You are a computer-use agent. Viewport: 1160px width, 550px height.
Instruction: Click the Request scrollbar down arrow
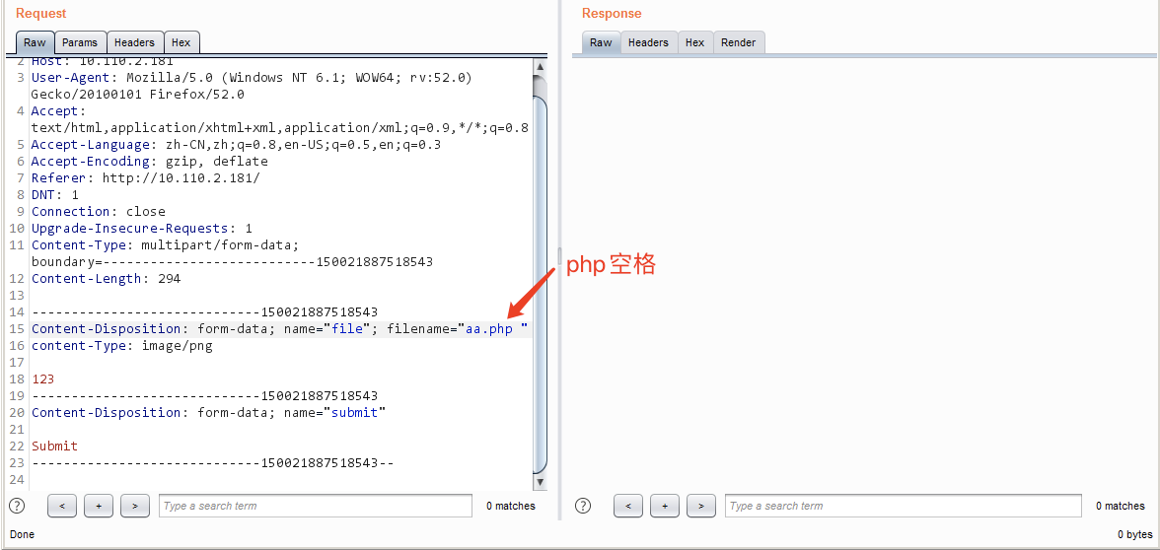[541, 481]
